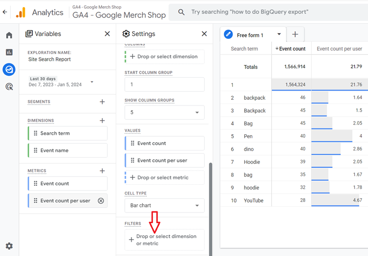Select Event name dimension chip
This screenshot has width=368, height=256.
68,151
